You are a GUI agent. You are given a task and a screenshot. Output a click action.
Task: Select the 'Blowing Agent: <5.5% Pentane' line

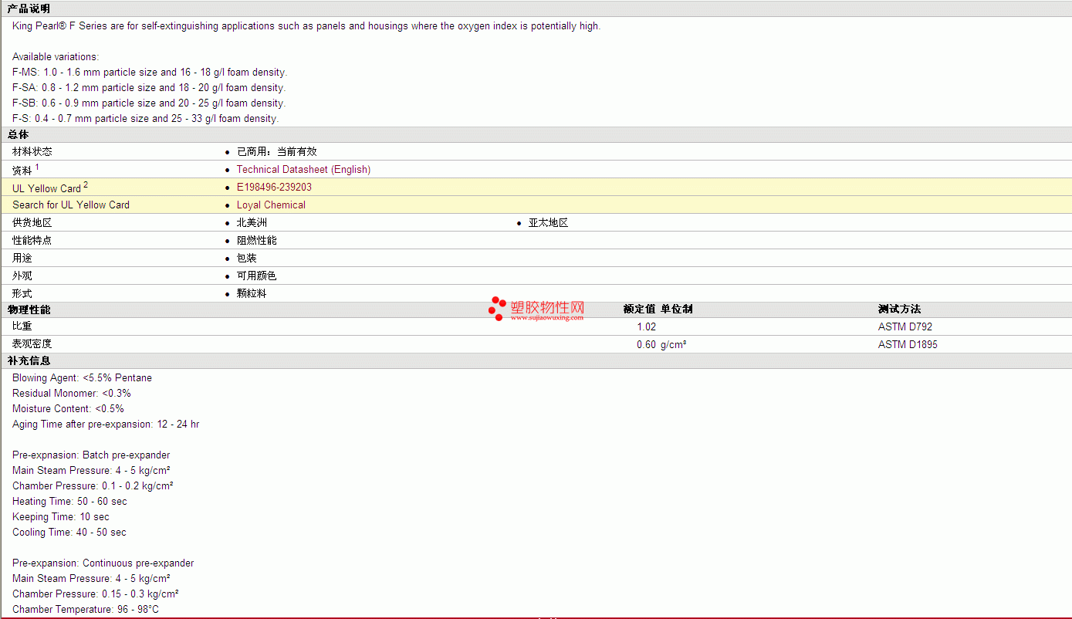click(82, 377)
